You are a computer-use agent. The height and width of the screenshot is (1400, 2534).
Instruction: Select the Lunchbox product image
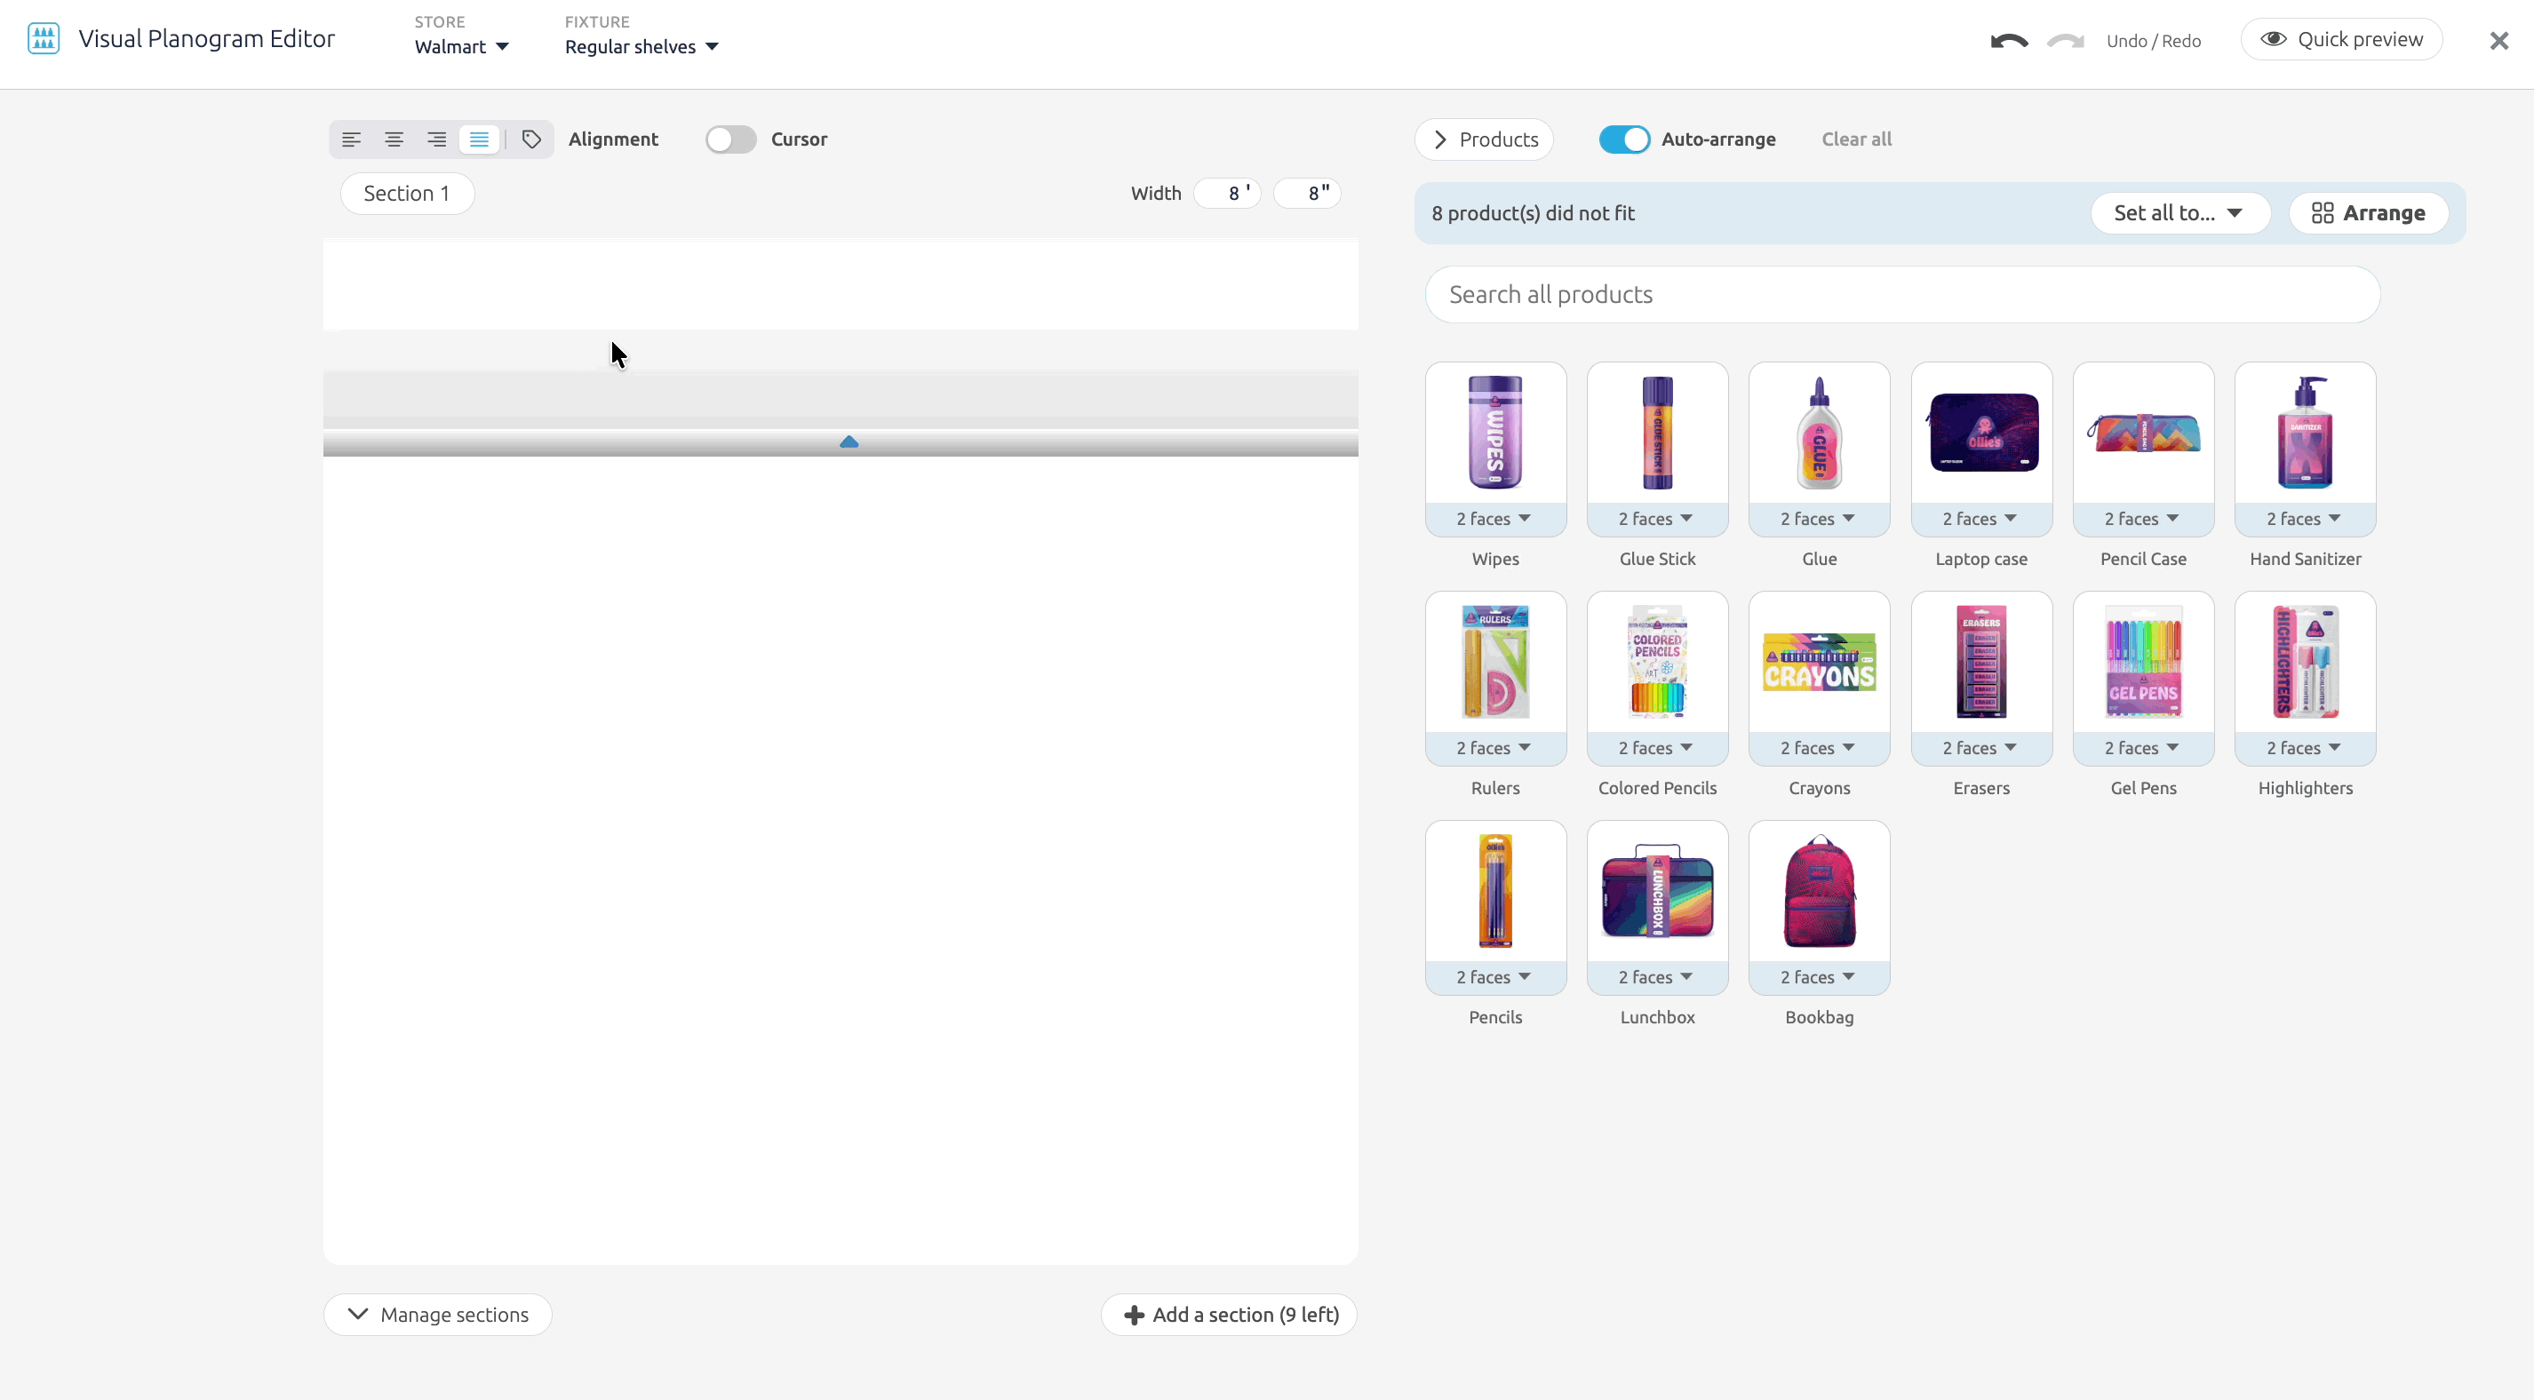[x=1658, y=891]
